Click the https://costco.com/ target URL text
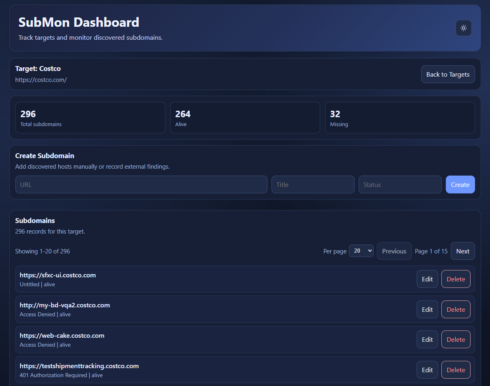The width and height of the screenshot is (490, 386). pyautogui.click(x=41, y=80)
